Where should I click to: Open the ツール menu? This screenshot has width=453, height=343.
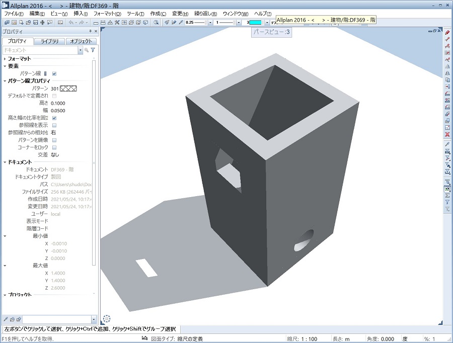pyautogui.click(x=135, y=14)
